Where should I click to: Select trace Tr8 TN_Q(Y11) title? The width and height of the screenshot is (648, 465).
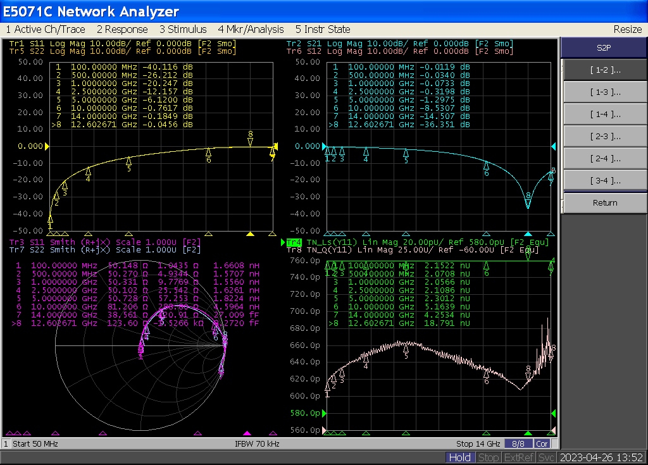(x=413, y=250)
